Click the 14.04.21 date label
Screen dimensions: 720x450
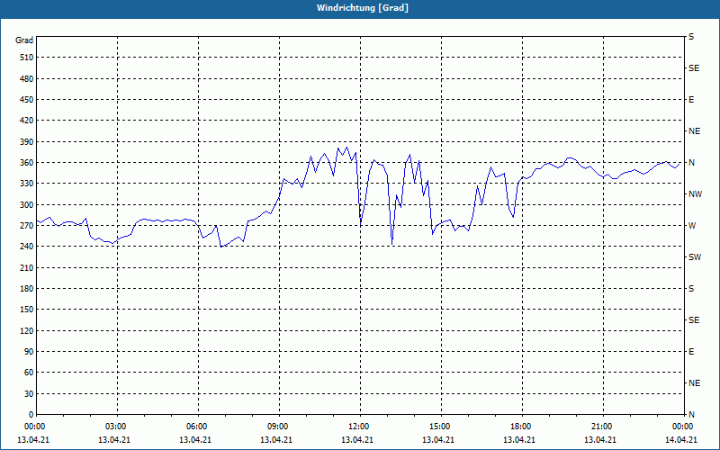[681, 440]
